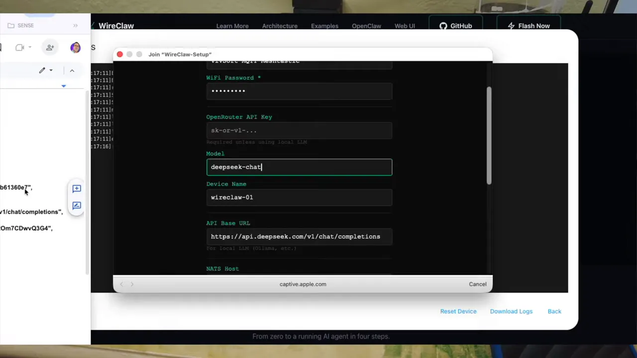637x358 pixels.
Task: Open the dropdown arrow beside the camera icon
Action: [x=30, y=47]
